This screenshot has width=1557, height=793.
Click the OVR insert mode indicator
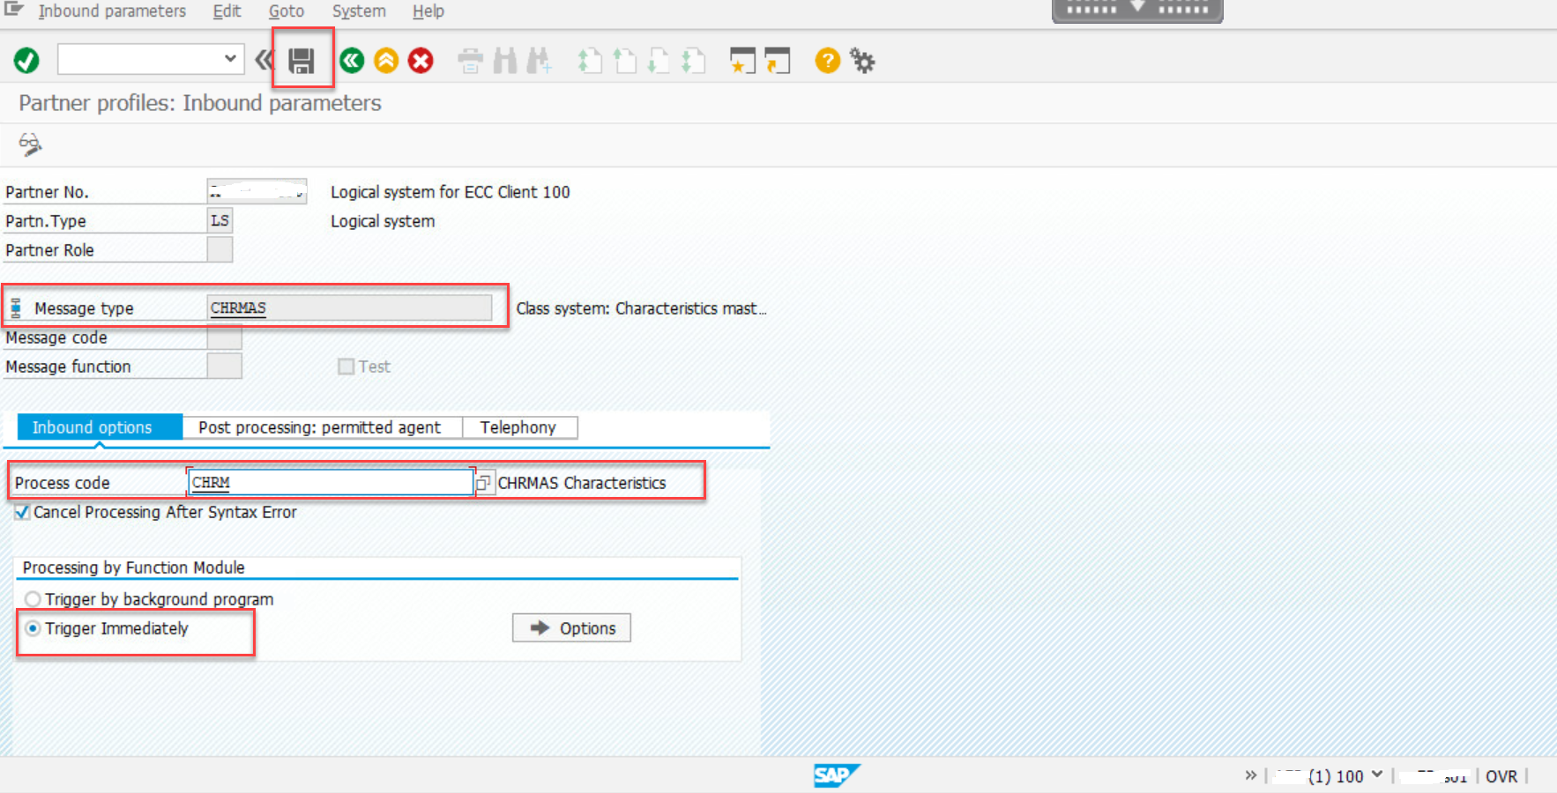pyautogui.click(x=1501, y=776)
